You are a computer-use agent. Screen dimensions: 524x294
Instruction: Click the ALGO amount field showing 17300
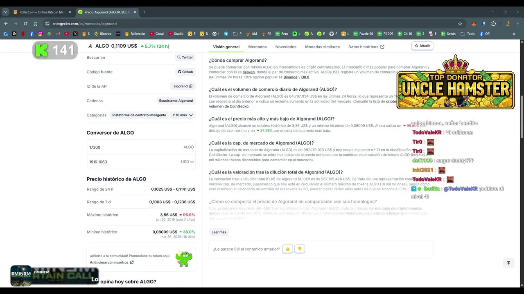141,147
